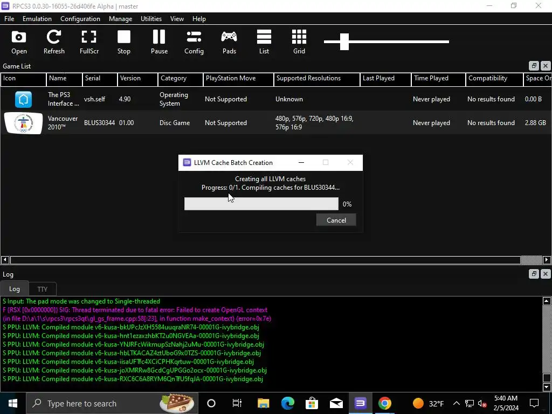Open the Pads controller settings
The image size is (552, 414).
pos(229,42)
